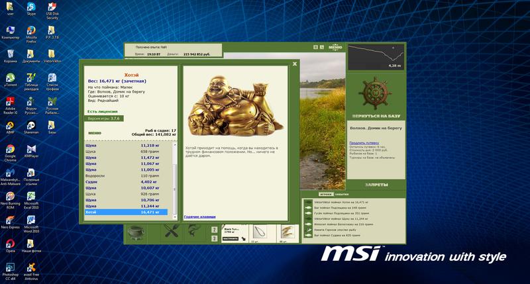The height and width of the screenshot is (284, 530).
Task: Select the Судак 4,402 кг row
Action: [x=126, y=181]
